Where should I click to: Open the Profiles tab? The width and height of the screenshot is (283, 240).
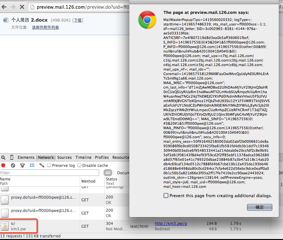[102, 157]
